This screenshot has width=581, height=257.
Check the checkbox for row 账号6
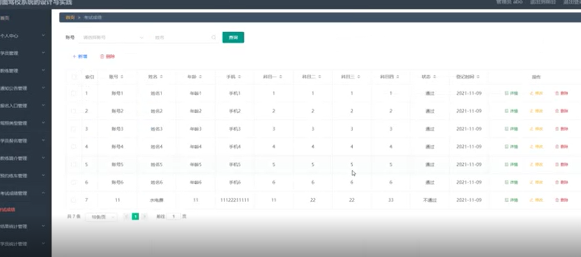click(x=73, y=182)
